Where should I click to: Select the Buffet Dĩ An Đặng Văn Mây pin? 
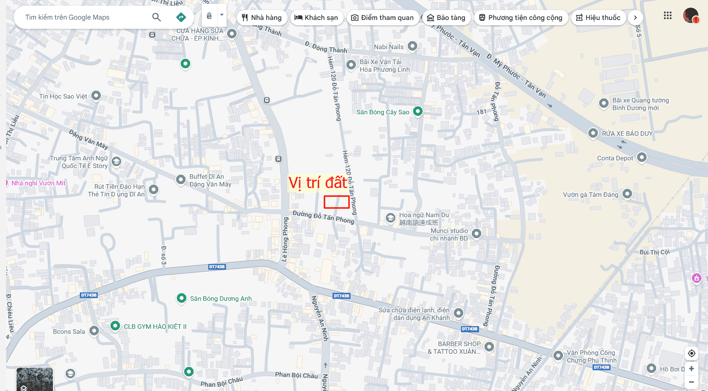click(181, 179)
